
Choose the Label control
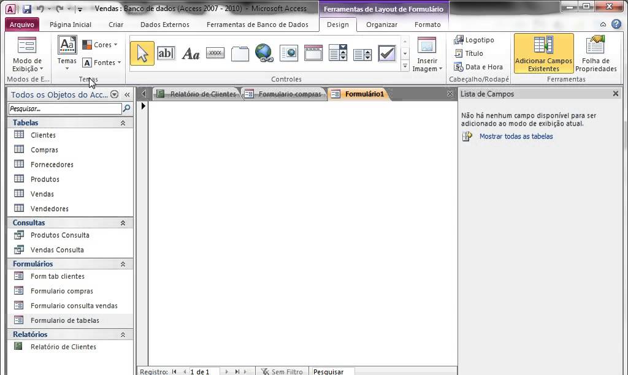(x=191, y=53)
